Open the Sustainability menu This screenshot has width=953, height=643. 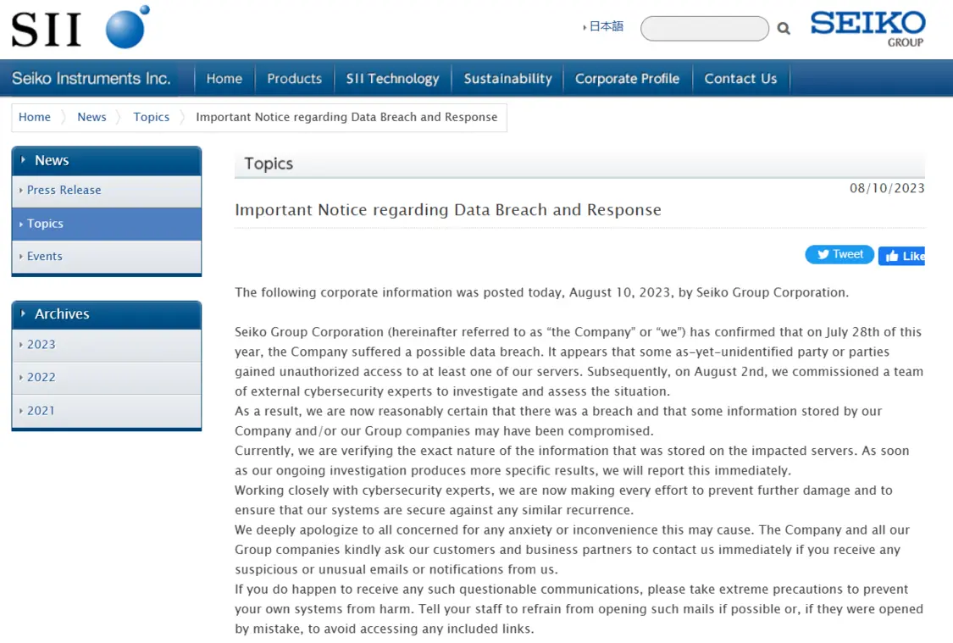[507, 79]
